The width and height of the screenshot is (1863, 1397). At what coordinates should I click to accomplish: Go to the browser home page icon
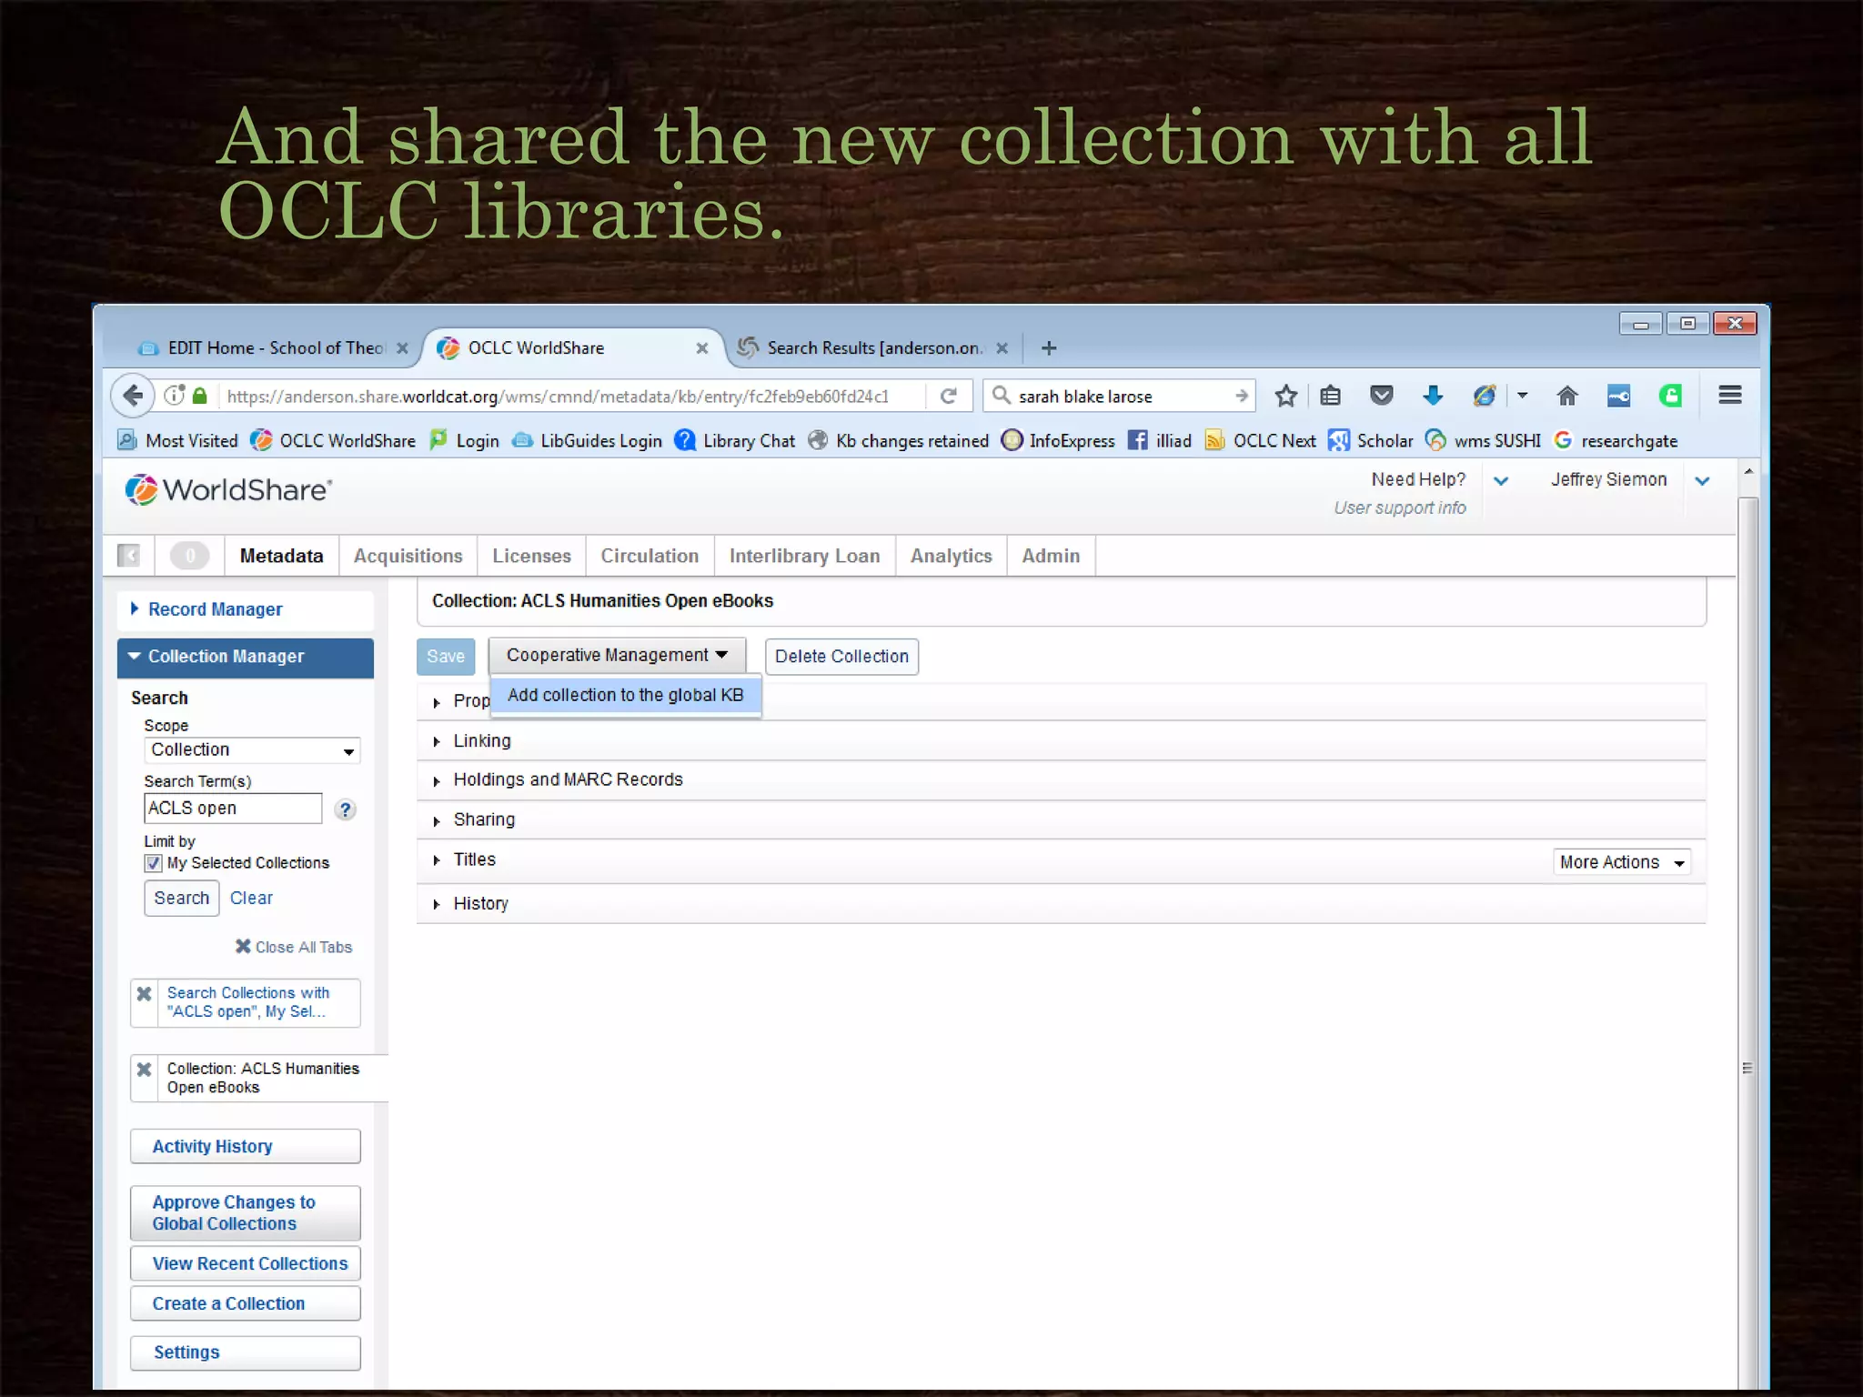click(1566, 396)
